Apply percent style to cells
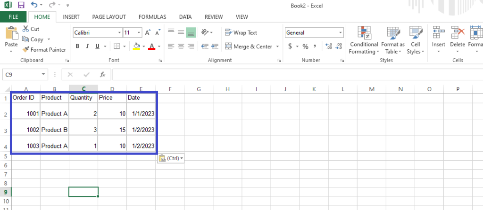 point(305,47)
